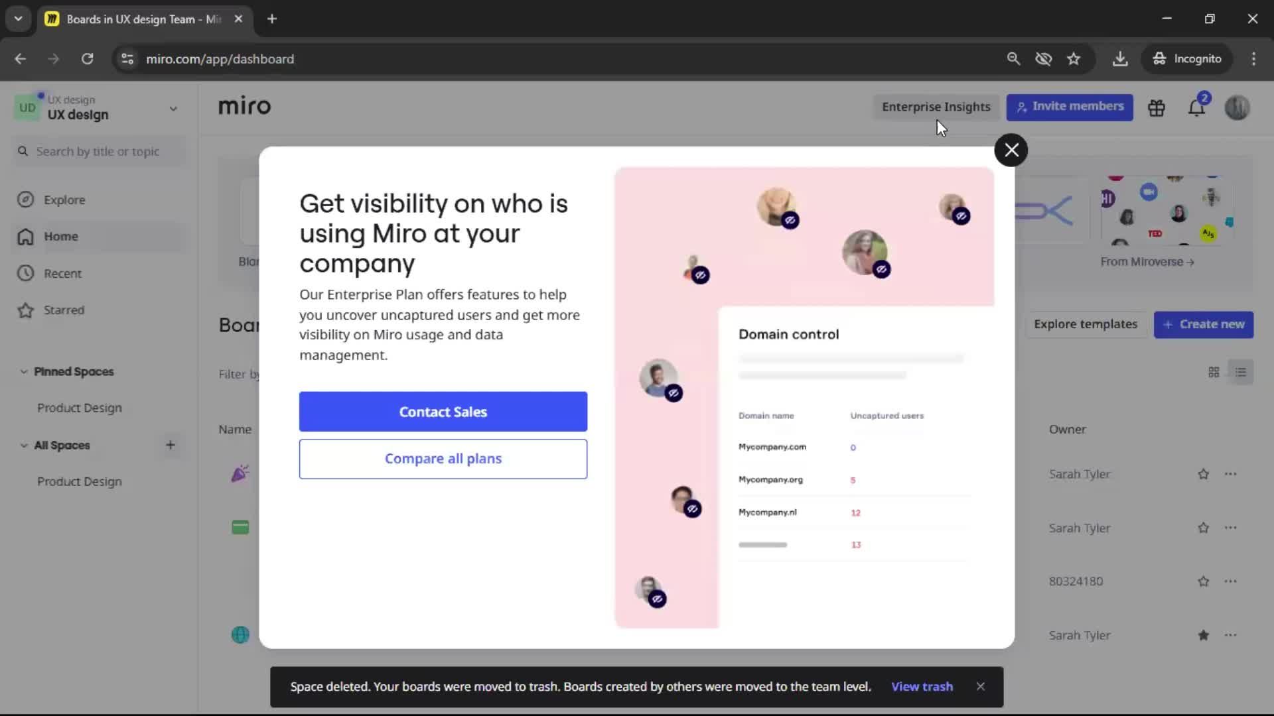1274x716 pixels.
Task: Click the Incognito indicator
Action: pos(1187,59)
